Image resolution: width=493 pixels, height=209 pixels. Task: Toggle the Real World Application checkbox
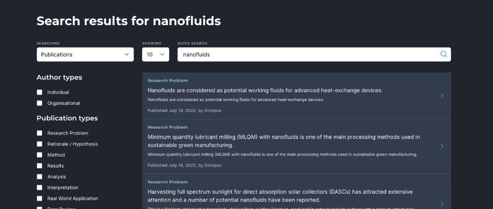coord(39,198)
